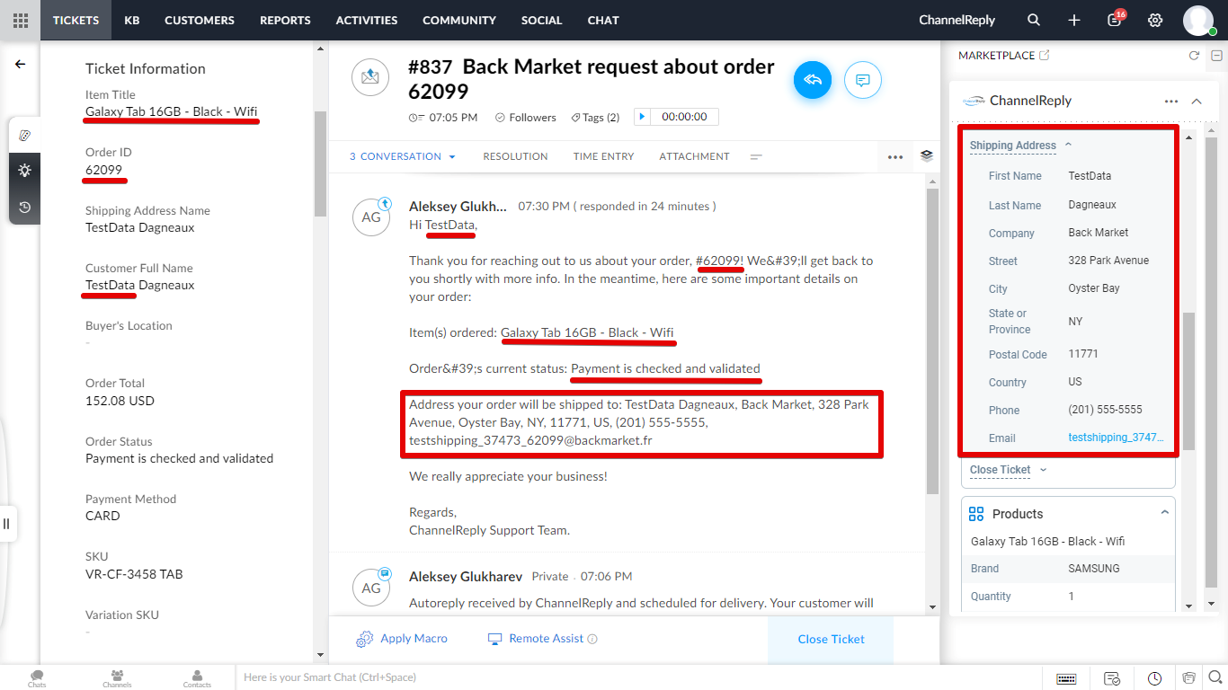This screenshot has width=1228, height=690.
Task: Refresh the Marketplace panel
Action: click(x=1194, y=56)
